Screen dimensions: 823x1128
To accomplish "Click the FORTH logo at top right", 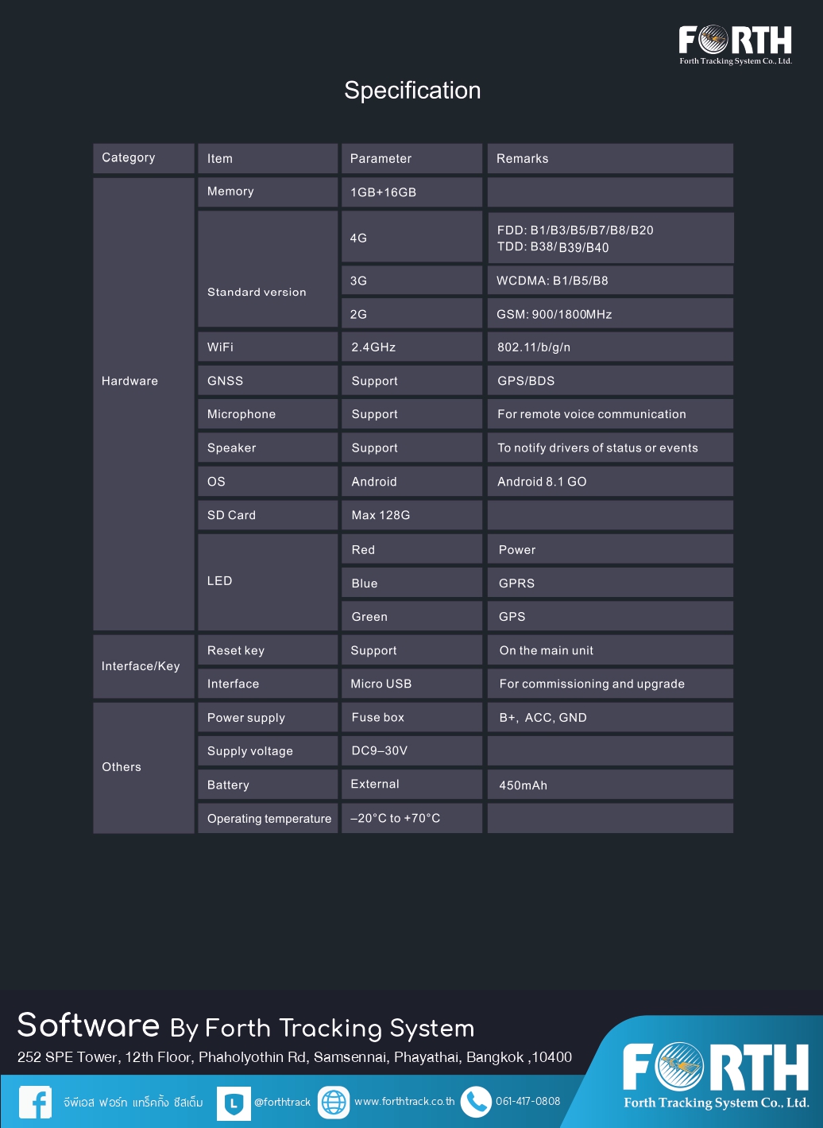I will tap(735, 44).
